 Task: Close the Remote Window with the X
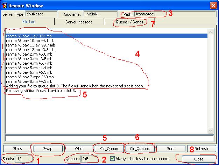[x=213, y=6]
